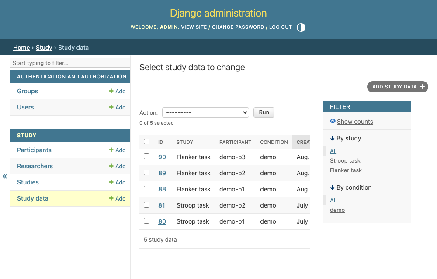Check the box for row ID 90

tap(146, 157)
